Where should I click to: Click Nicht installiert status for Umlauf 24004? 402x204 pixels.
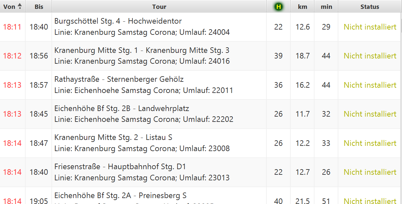click(x=370, y=27)
